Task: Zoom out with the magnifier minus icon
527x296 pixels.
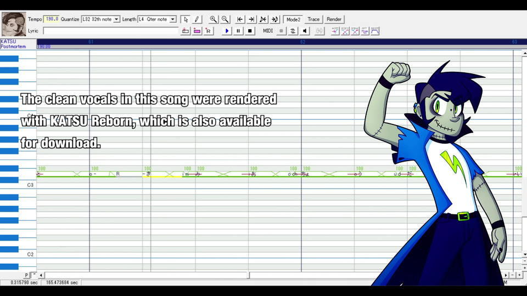Action: pos(225,20)
